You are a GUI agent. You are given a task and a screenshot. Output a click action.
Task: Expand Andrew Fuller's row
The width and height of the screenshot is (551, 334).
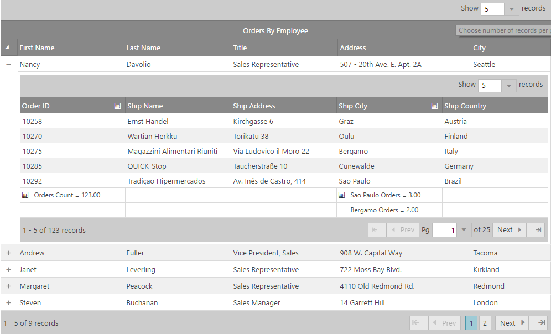8,253
